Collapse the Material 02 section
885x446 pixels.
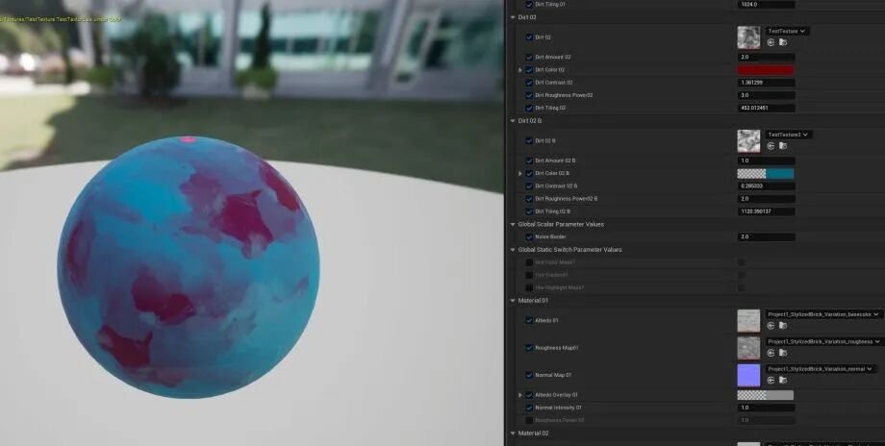(513, 434)
